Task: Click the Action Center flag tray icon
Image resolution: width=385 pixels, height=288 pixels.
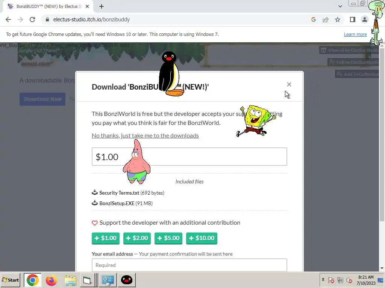Action: (331, 280)
